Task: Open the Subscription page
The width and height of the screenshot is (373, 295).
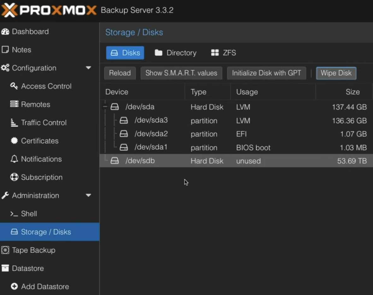Action: pos(42,177)
